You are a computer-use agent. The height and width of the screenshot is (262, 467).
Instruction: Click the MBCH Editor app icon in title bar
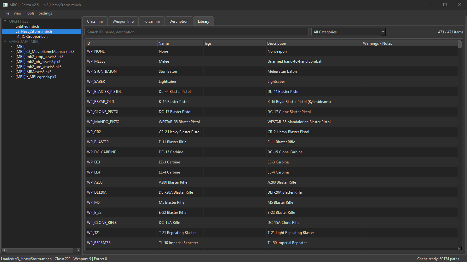coord(5,5)
